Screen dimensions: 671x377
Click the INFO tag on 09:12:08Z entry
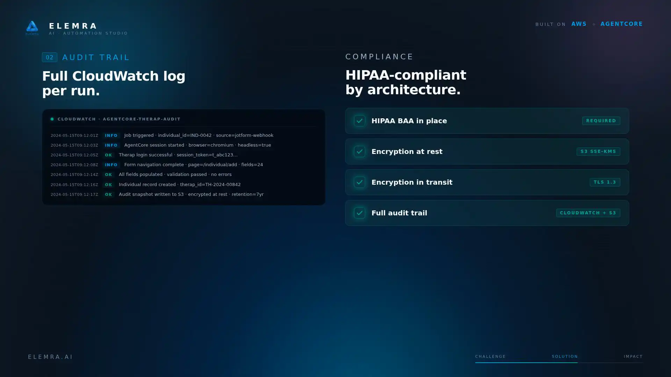pyautogui.click(x=111, y=165)
